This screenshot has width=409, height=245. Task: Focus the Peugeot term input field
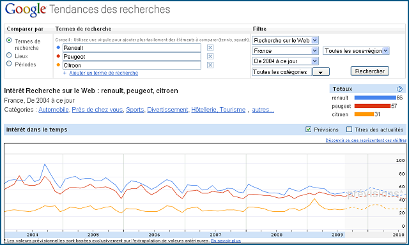coord(132,57)
